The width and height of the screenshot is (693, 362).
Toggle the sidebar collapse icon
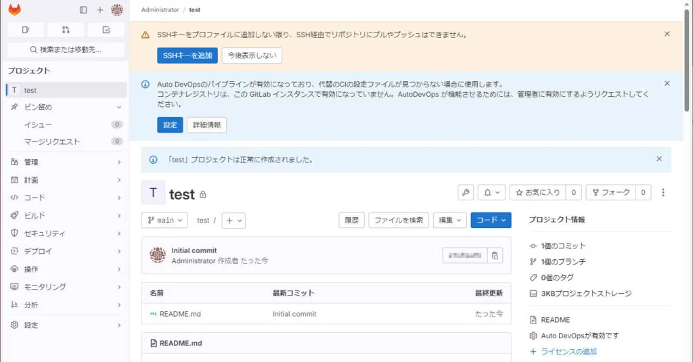(x=83, y=10)
